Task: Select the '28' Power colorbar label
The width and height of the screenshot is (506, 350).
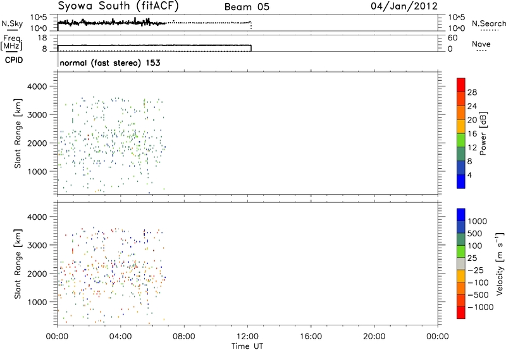Action: (x=472, y=92)
